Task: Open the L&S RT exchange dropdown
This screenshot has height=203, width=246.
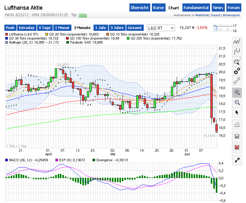Action: (161, 28)
